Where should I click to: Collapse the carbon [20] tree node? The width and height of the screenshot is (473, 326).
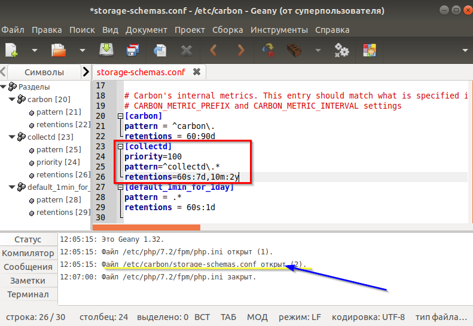[12, 99]
